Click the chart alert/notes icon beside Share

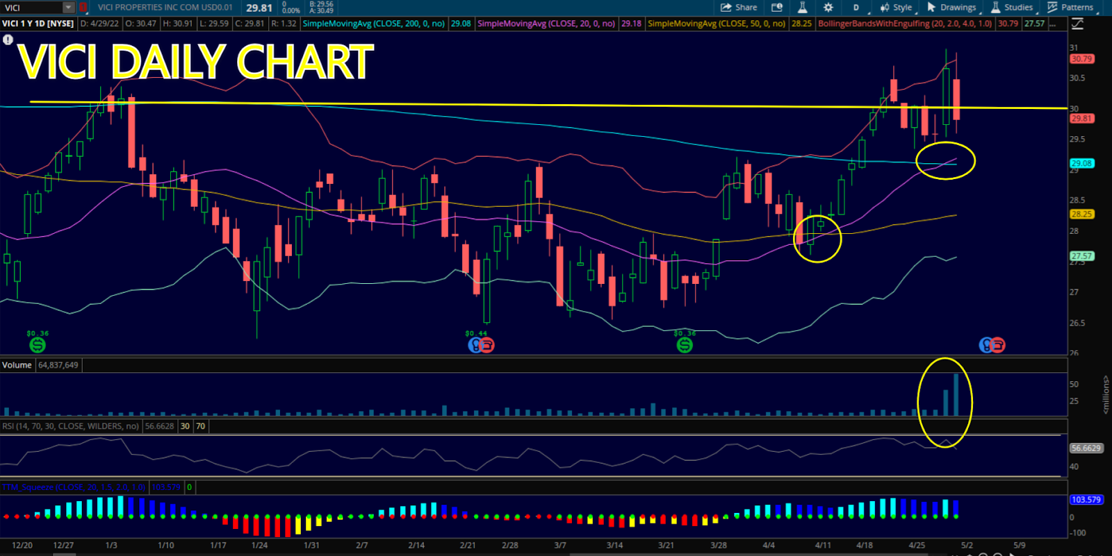777,8
